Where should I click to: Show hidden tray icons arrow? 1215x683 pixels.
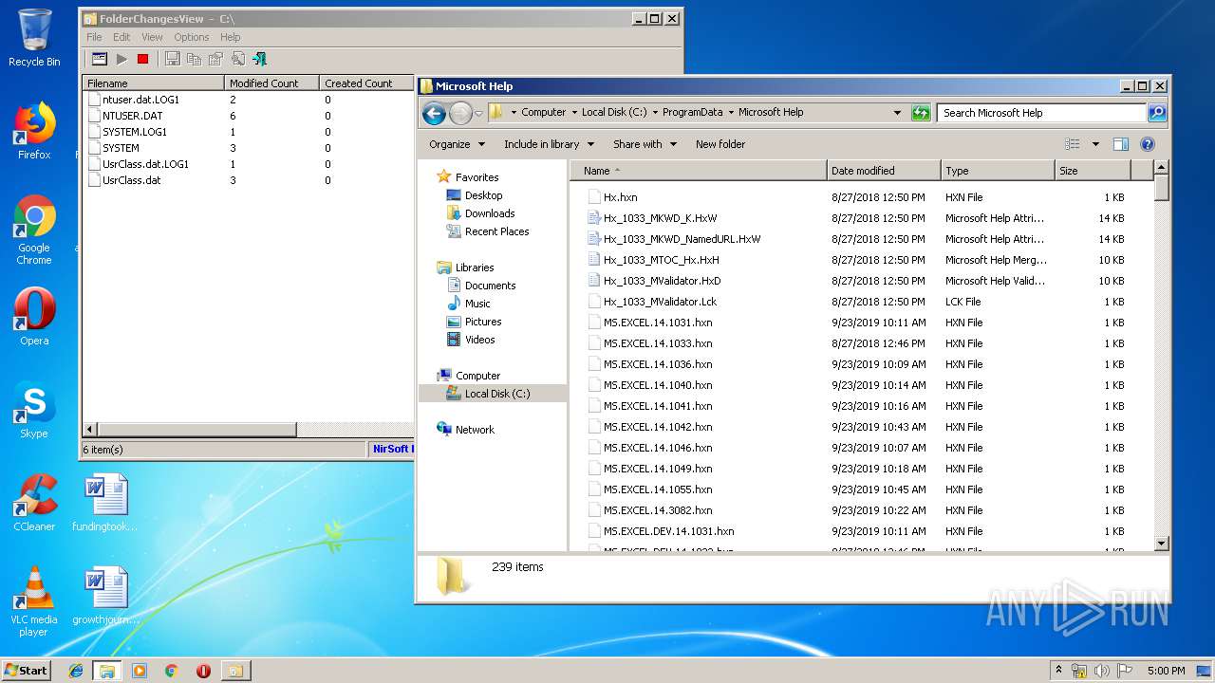tap(1059, 671)
